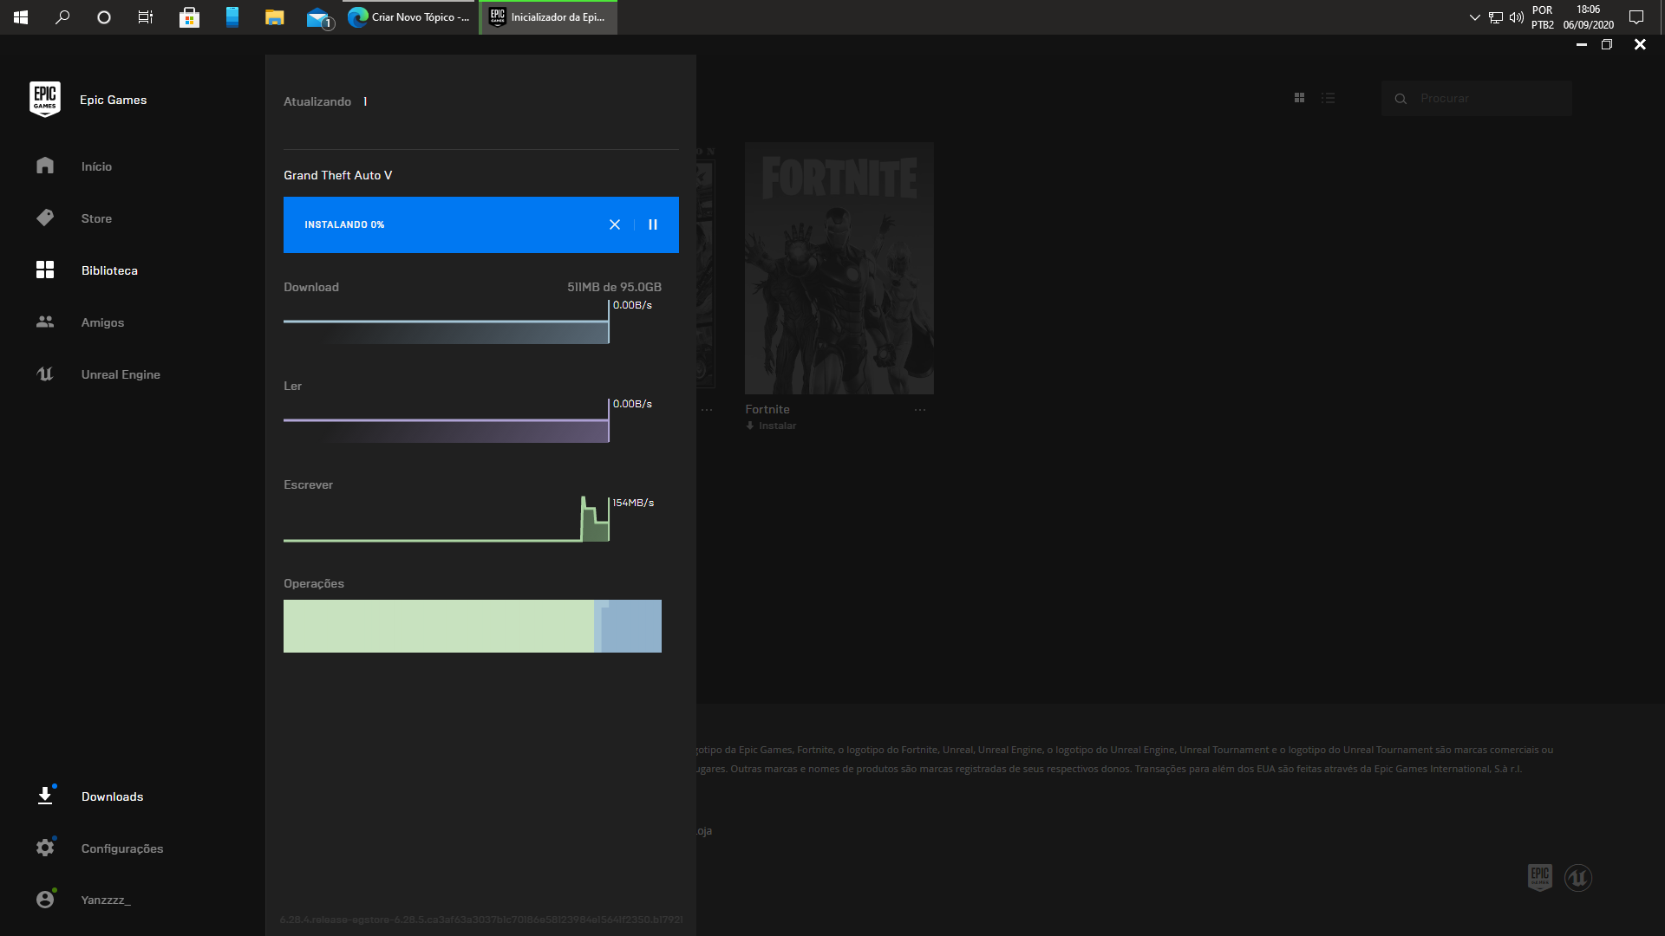Click the Epic Games sidebar title

[x=114, y=100]
